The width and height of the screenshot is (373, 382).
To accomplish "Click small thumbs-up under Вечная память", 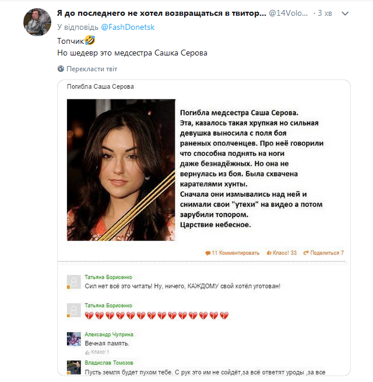I will [x=87, y=352].
